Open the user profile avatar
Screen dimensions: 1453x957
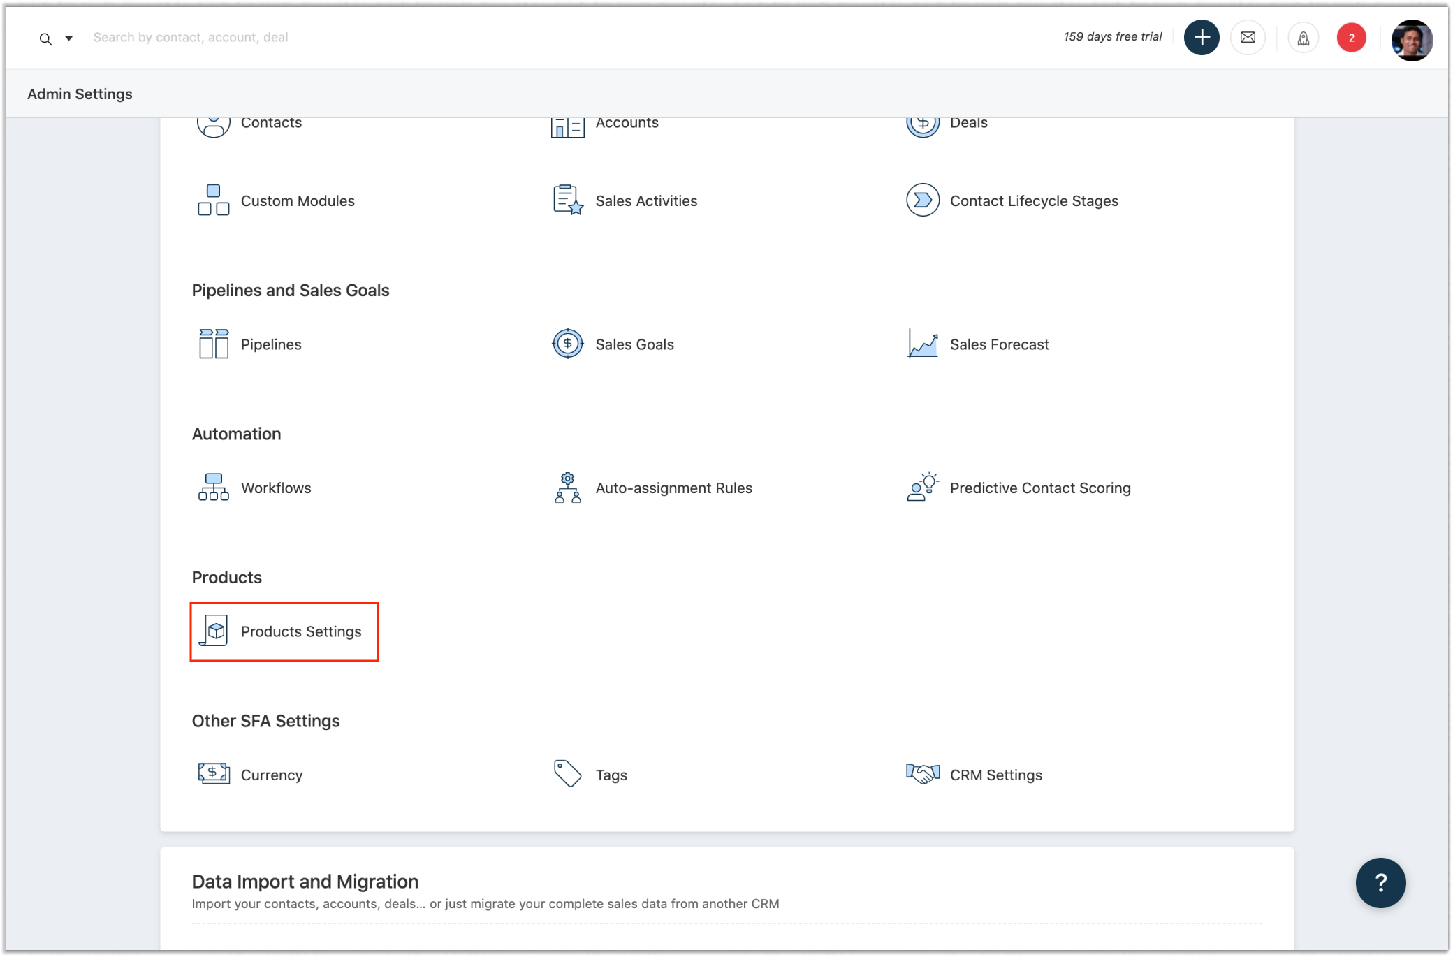1411,40
